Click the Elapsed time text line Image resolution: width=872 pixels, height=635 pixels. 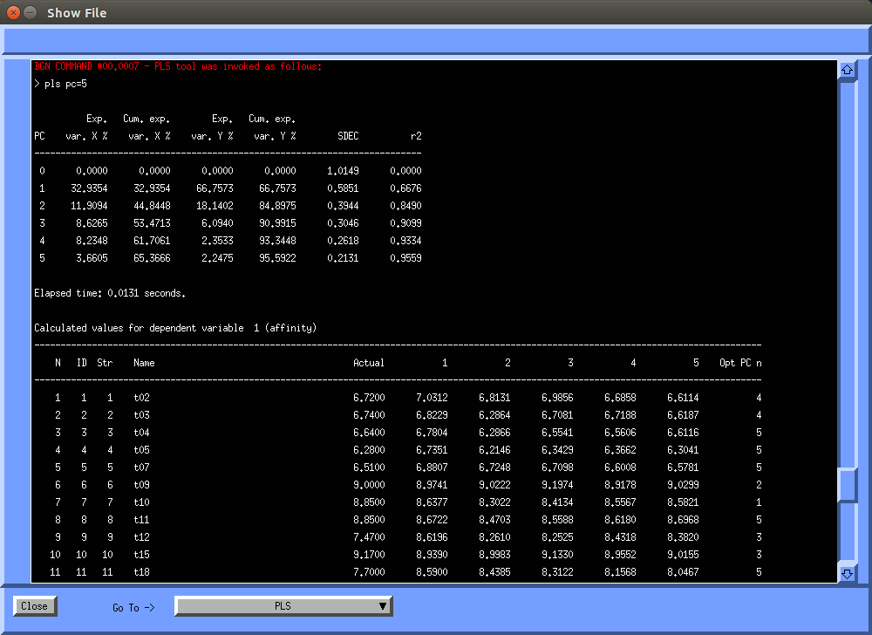109,293
